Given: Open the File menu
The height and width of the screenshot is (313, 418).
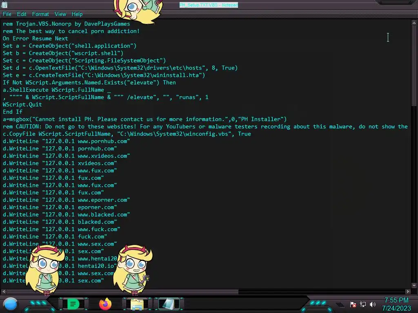Looking at the screenshot, I should point(7,14).
